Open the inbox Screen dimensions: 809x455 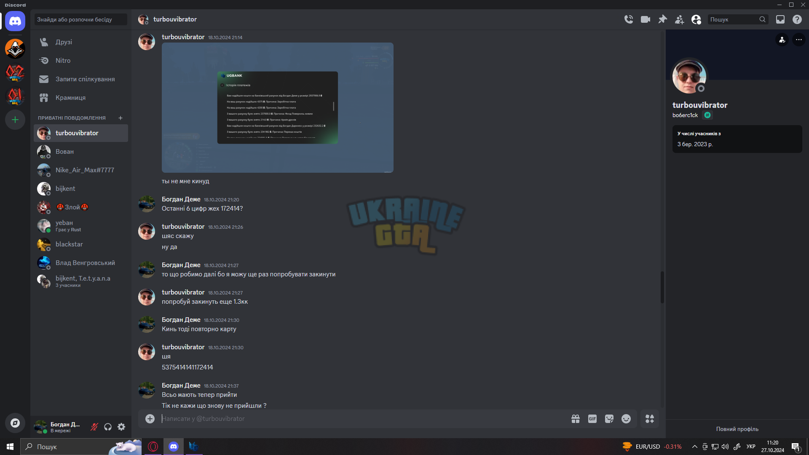click(780, 19)
